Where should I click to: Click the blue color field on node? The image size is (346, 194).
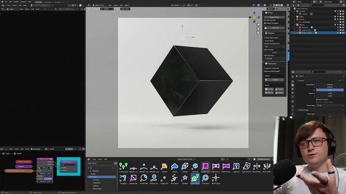pyautogui.click(x=48, y=176)
